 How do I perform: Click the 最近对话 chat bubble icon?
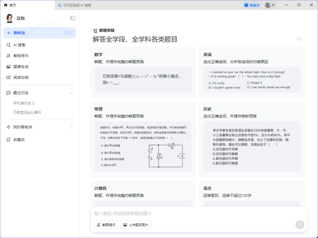pos(8,93)
